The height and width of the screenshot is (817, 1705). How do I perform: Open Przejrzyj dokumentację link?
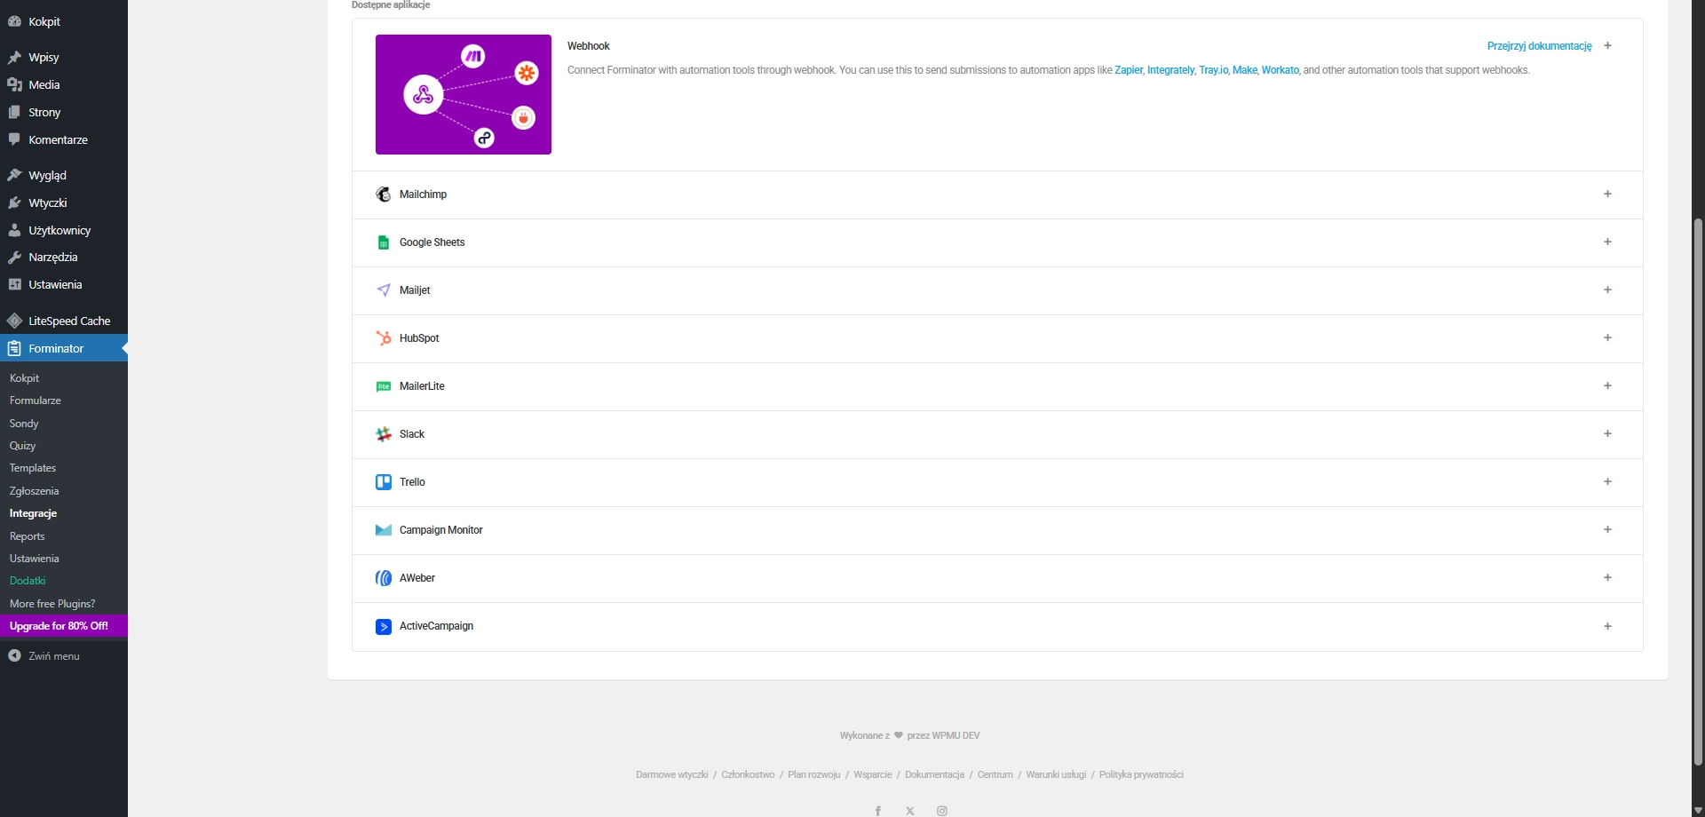pyautogui.click(x=1539, y=46)
